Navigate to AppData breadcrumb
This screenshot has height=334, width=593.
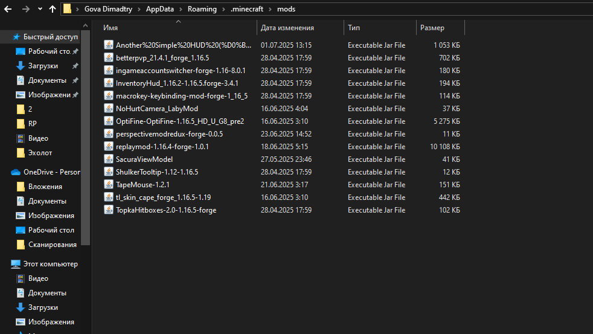[160, 9]
